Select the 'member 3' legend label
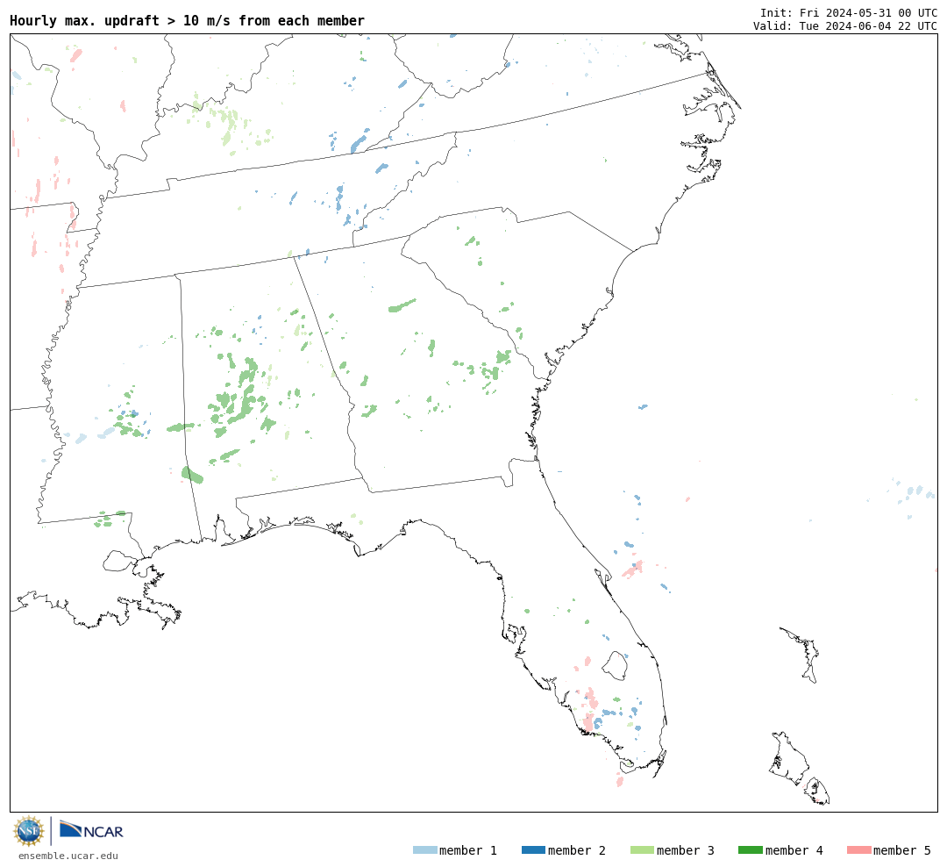 [x=686, y=850]
